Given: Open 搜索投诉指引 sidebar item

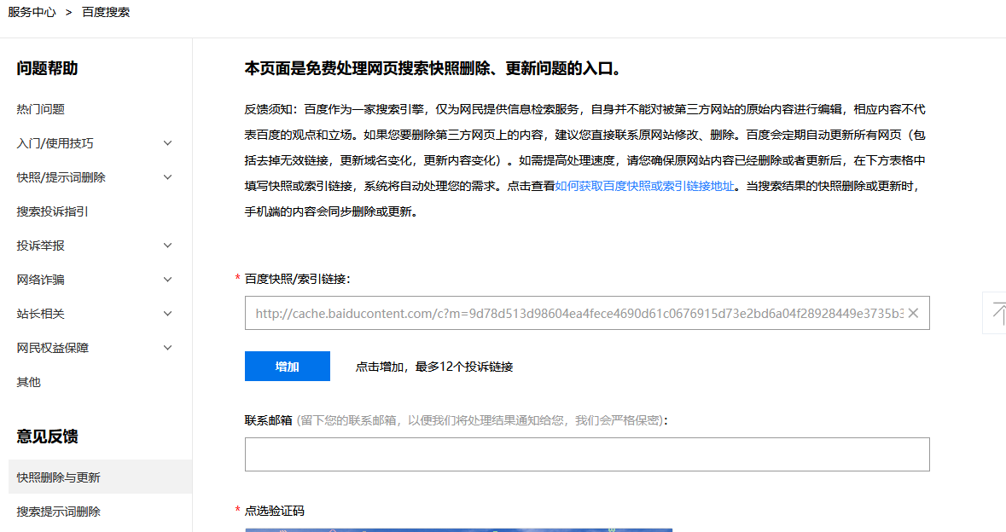Looking at the screenshot, I should coord(53,211).
